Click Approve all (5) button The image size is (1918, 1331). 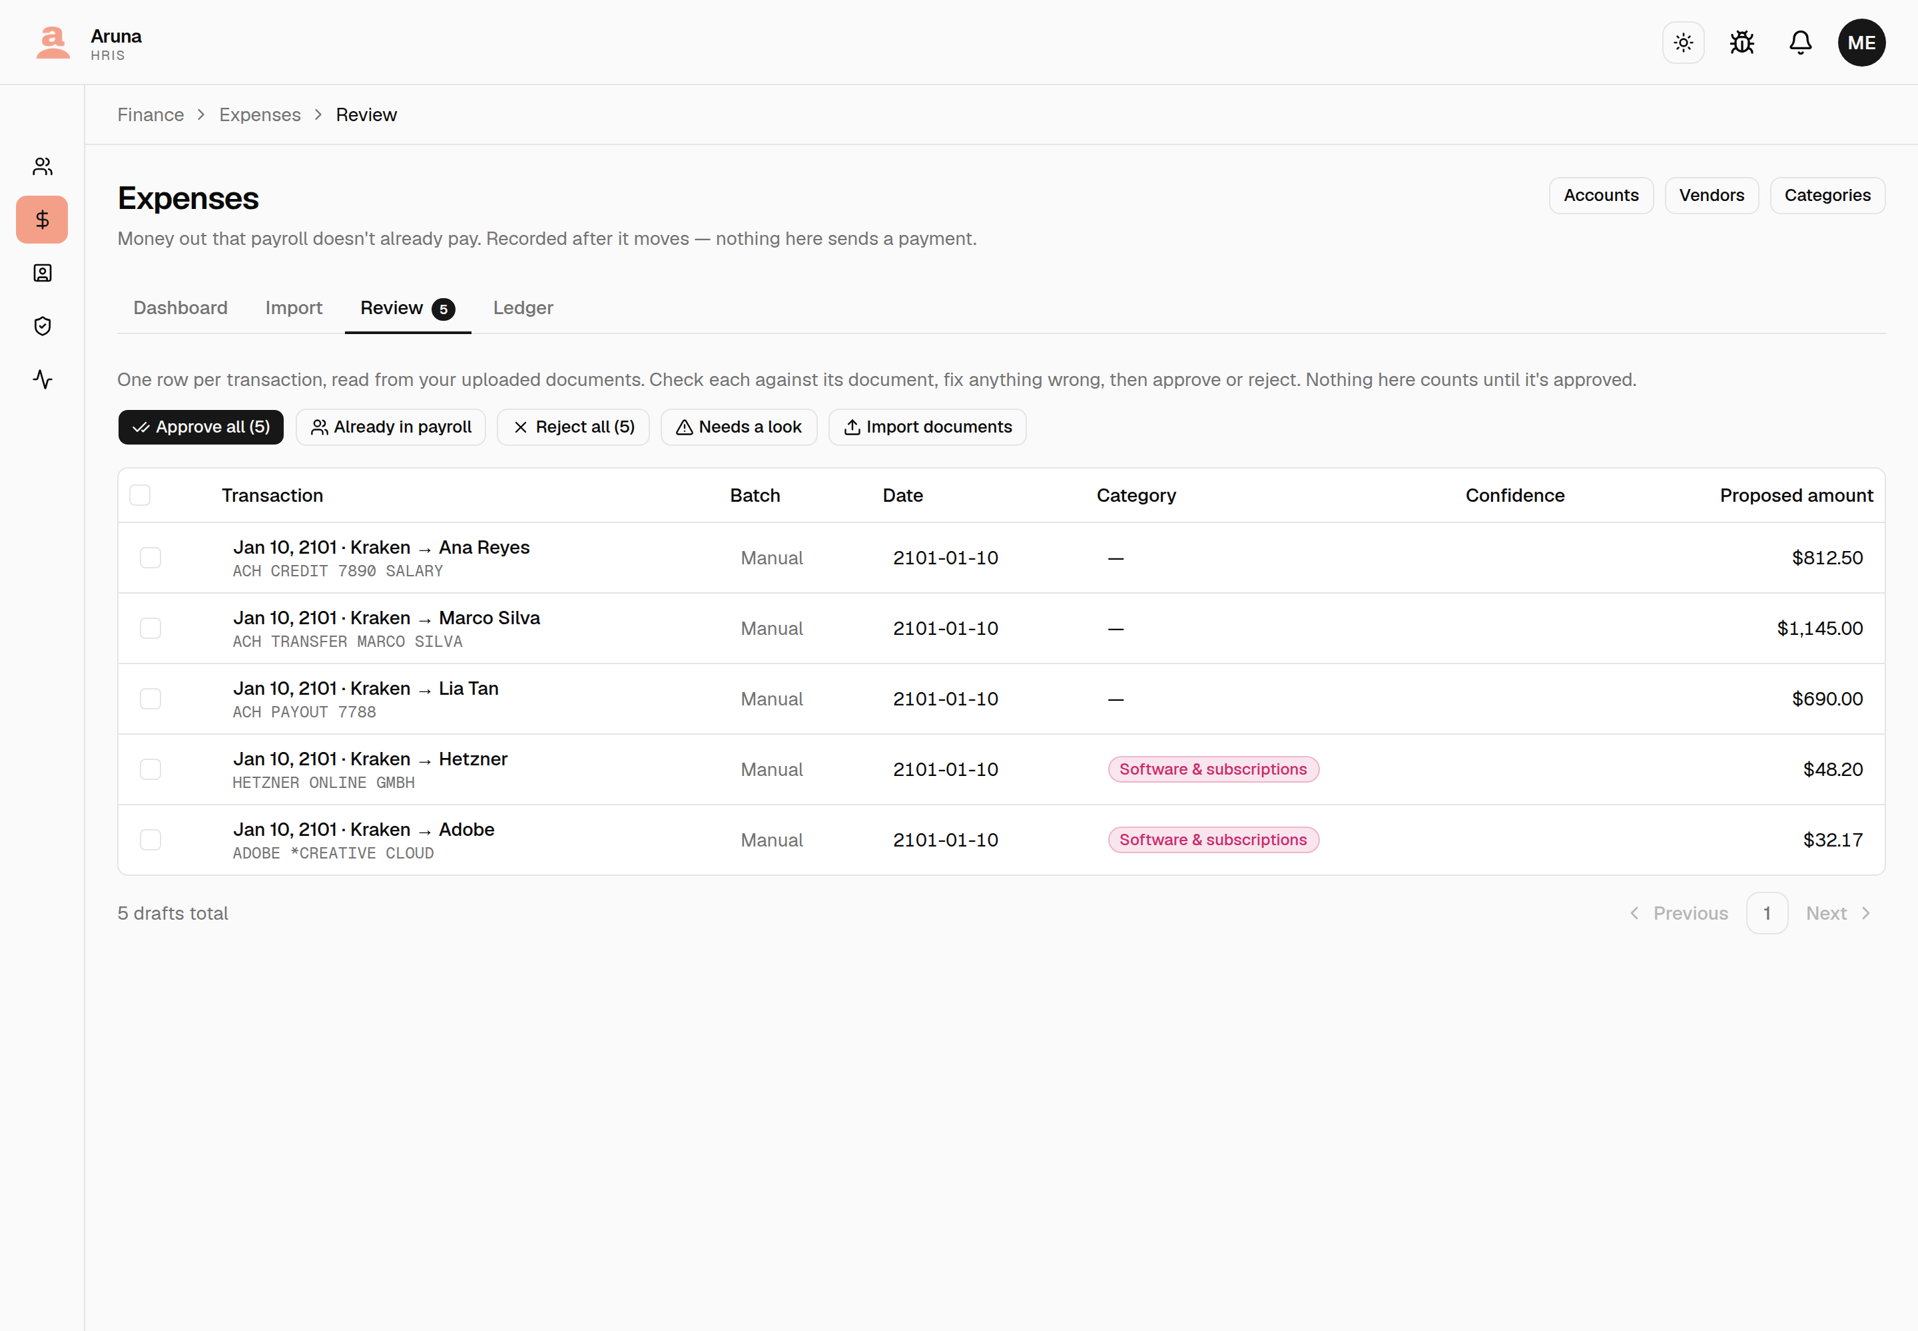201,427
